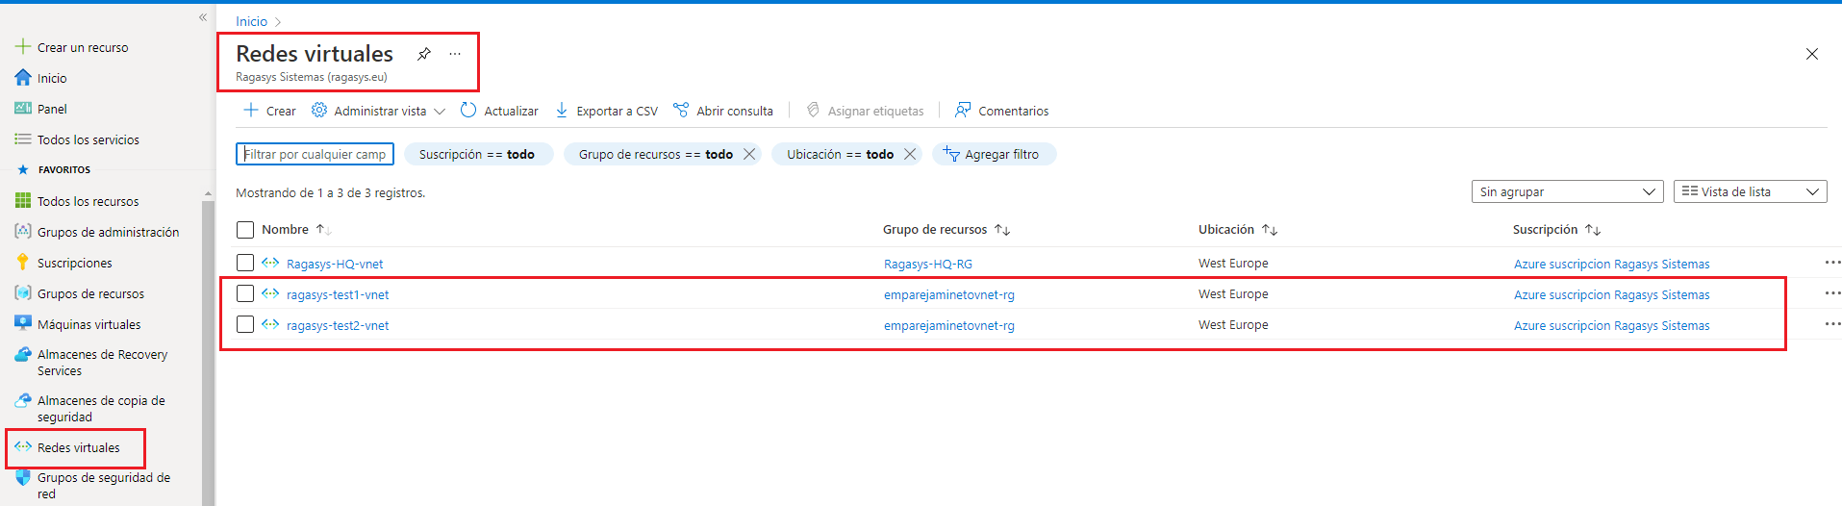
Task: Open more options ellipsis beside the page title
Action: coord(455,54)
